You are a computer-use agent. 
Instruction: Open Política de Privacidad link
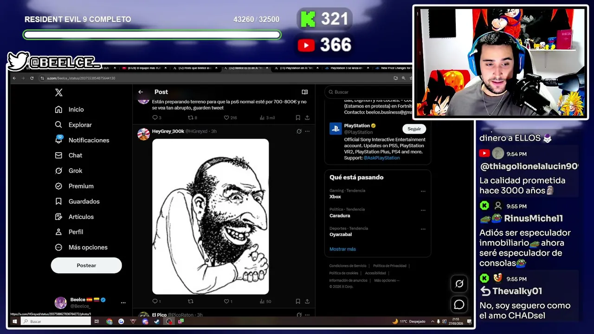coord(390,266)
